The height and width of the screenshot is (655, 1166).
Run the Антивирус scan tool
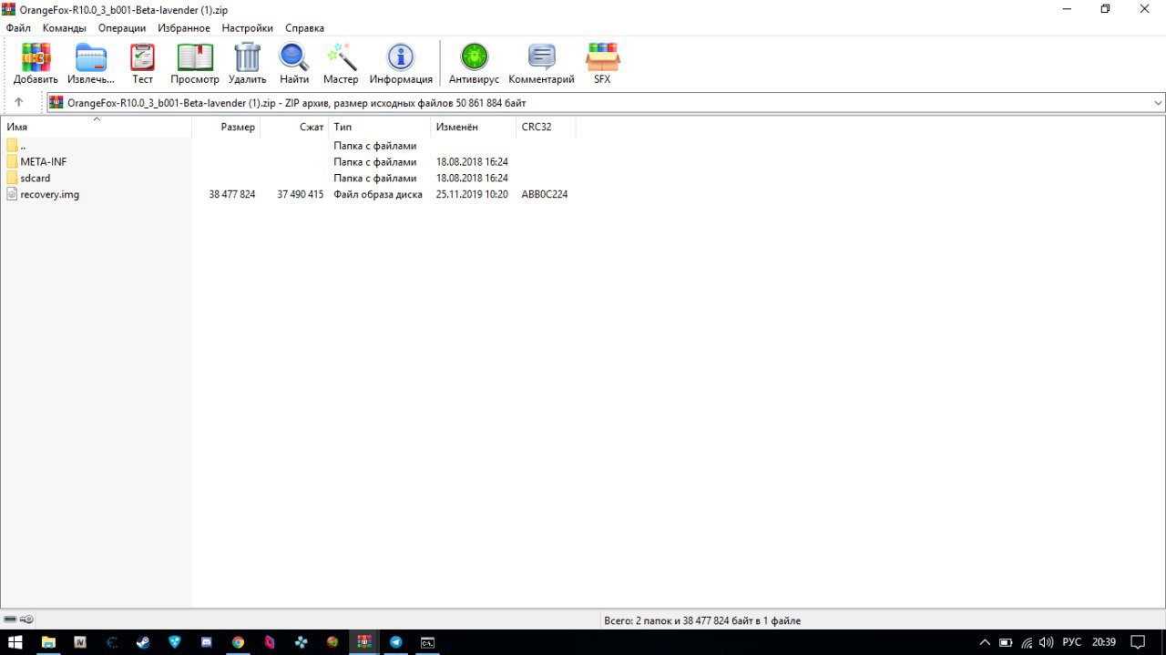(474, 63)
